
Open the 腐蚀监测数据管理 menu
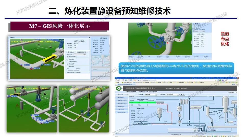pos(131,92)
